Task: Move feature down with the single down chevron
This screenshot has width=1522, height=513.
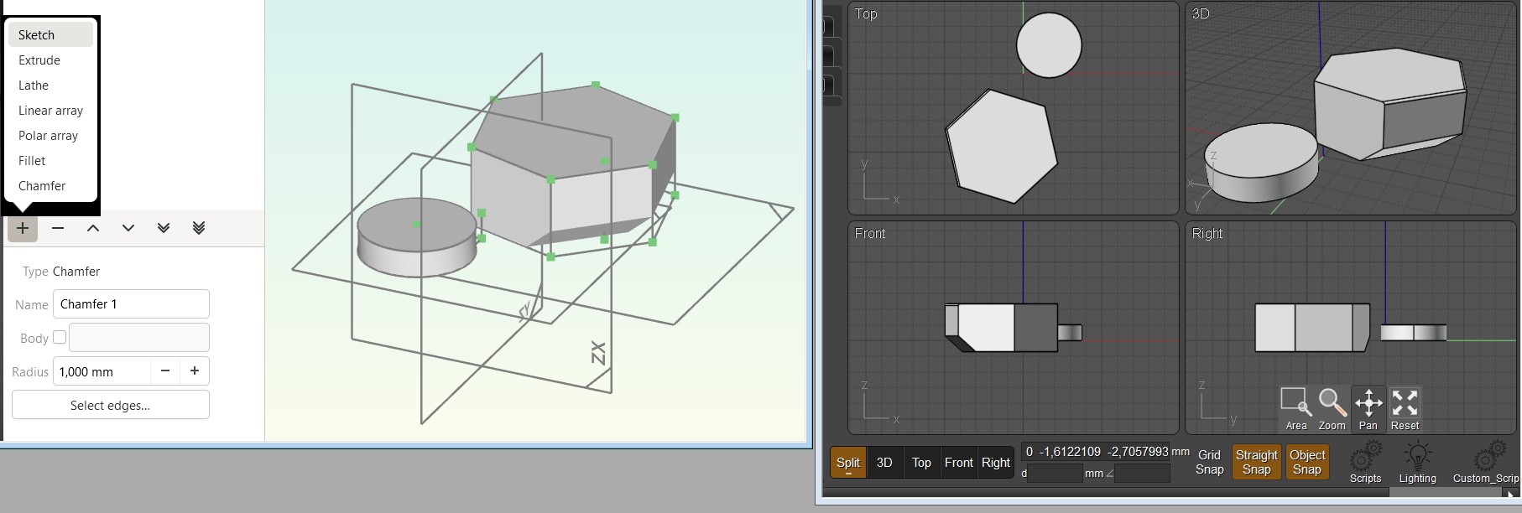Action: click(128, 228)
